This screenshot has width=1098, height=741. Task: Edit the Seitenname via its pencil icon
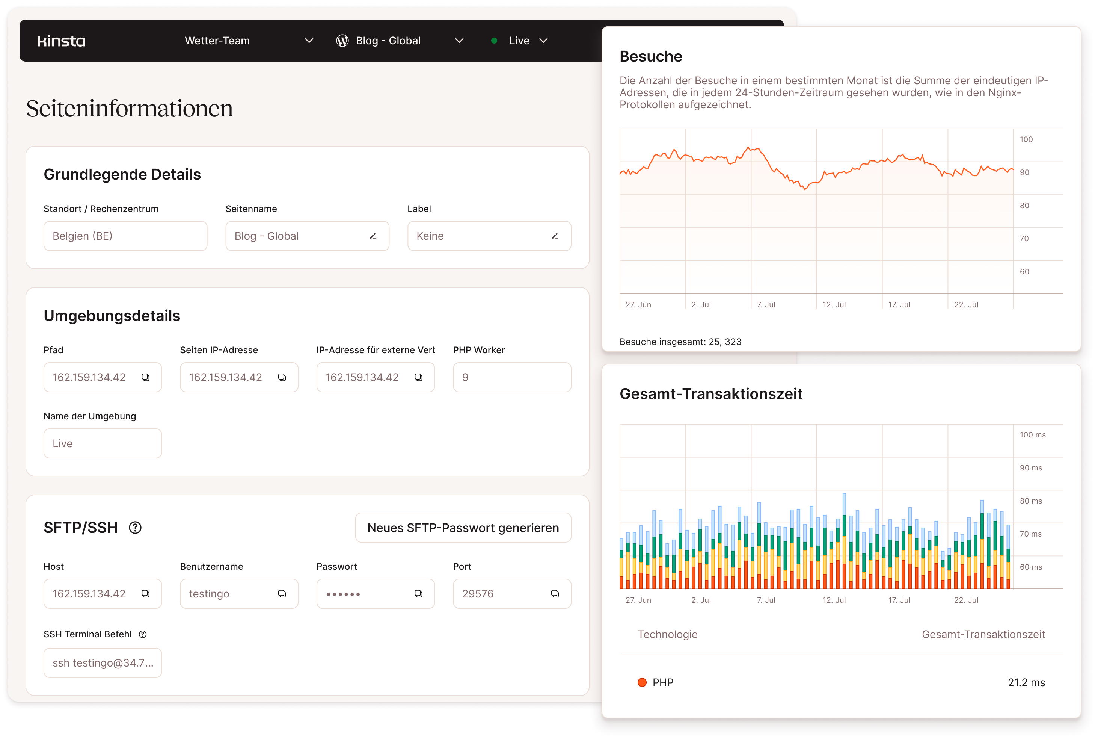click(373, 236)
